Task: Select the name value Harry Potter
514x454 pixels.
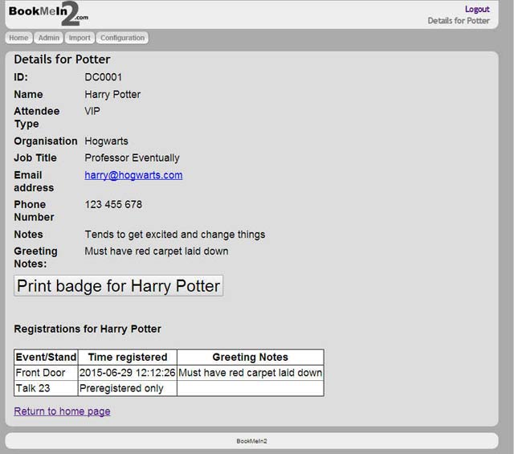Action: pyautogui.click(x=112, y=95)
